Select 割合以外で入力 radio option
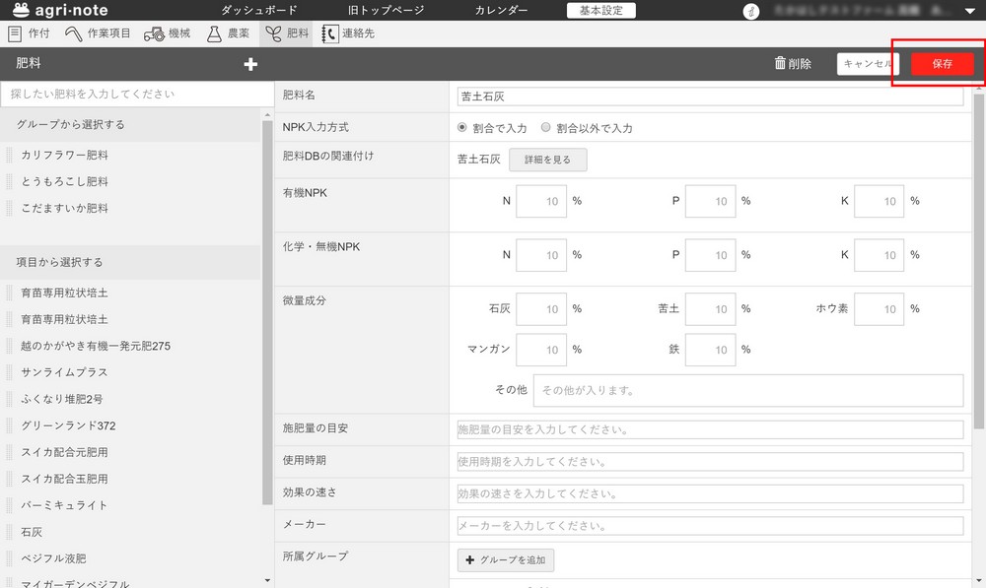This screenshot has width=986, height=588. [x=546, y=128]
